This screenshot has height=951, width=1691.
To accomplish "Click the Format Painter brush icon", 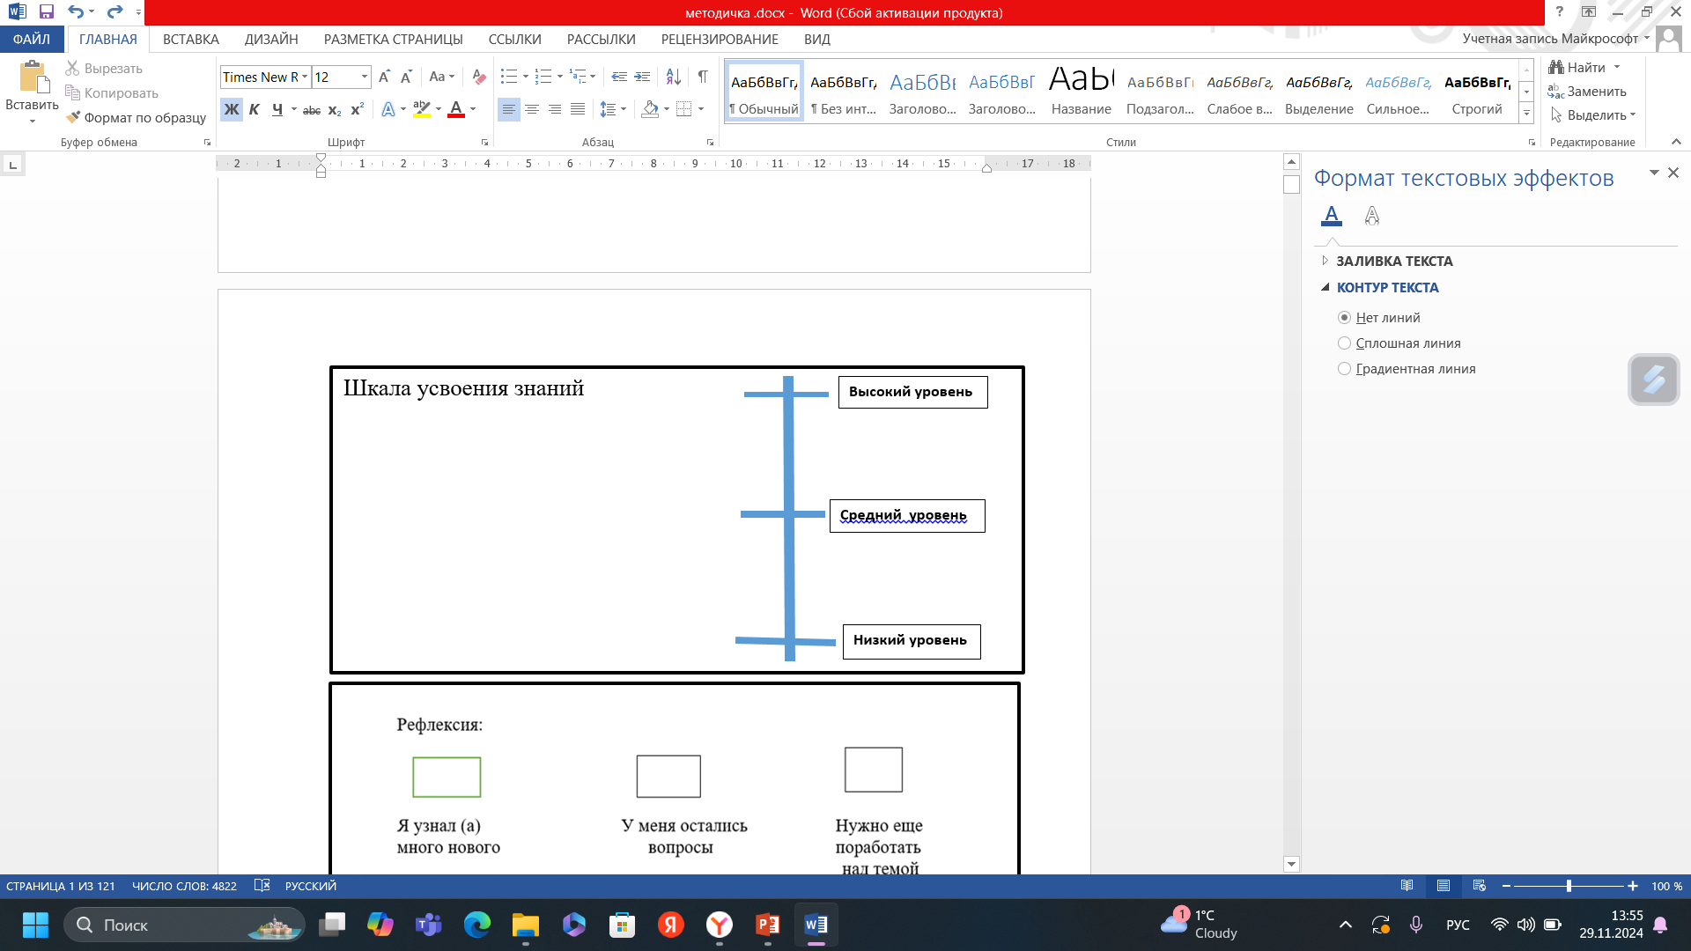I will 73,117.
